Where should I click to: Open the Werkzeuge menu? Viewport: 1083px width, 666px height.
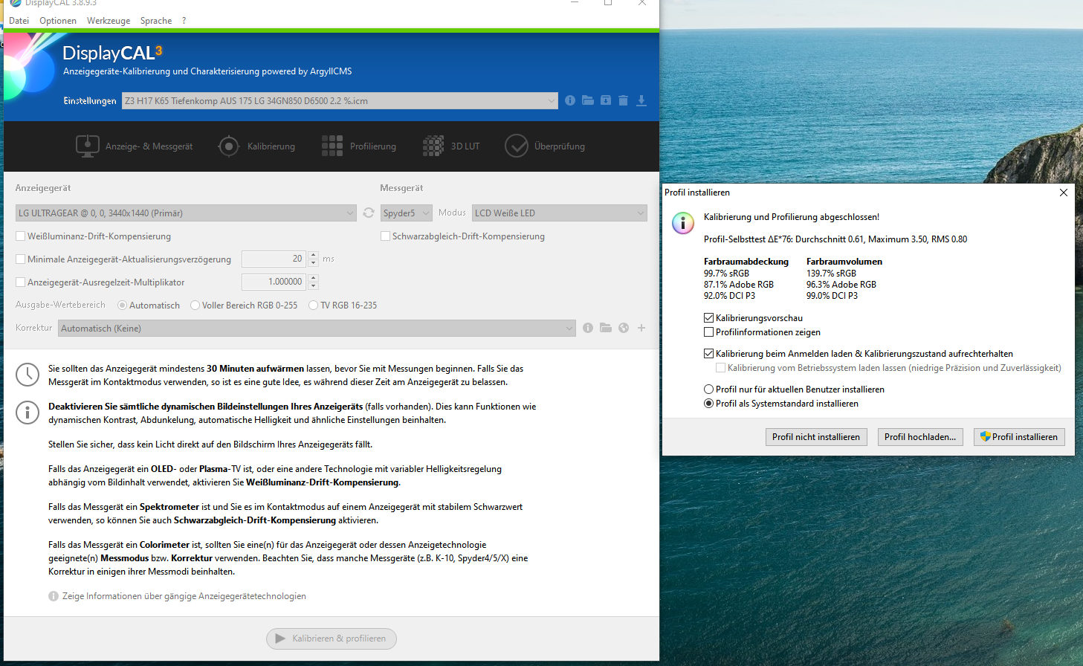click(109, 21)
